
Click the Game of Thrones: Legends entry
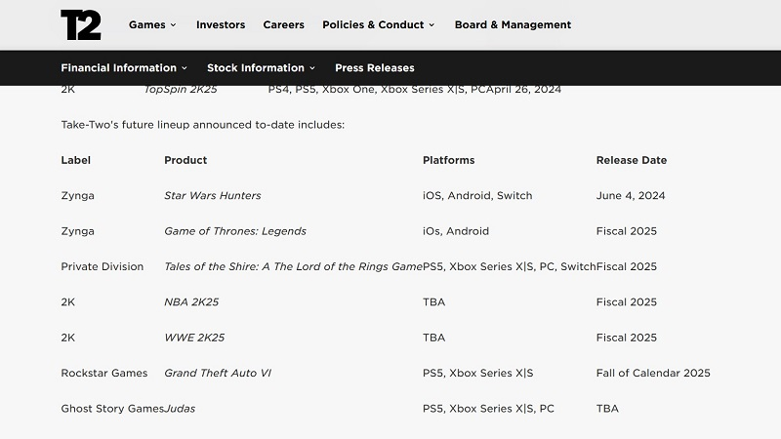pos(234,231)
